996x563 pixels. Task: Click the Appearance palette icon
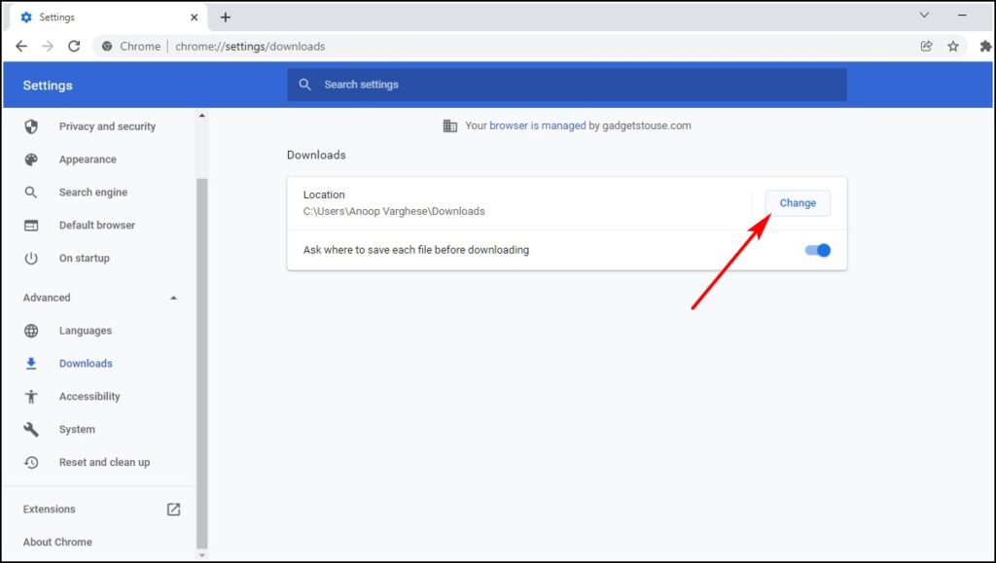[31, 159]
